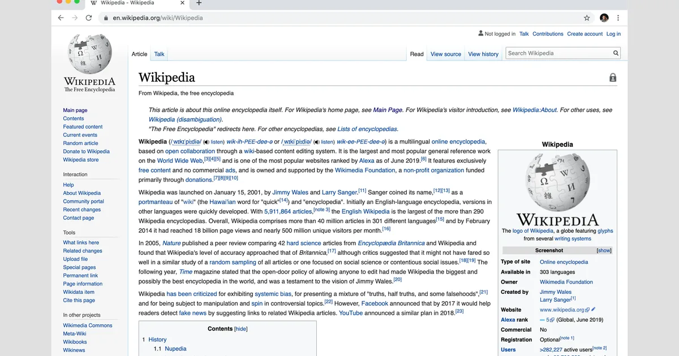Screen dimensions: 679x356
Task: Switch to the Talk tab
Action: [160, 54]
